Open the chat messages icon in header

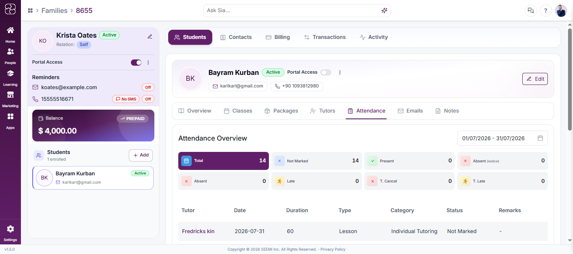(x=531, y=11)
